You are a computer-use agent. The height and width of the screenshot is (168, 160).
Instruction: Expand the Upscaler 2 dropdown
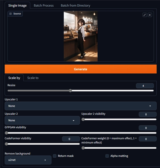tap(42, 120)
